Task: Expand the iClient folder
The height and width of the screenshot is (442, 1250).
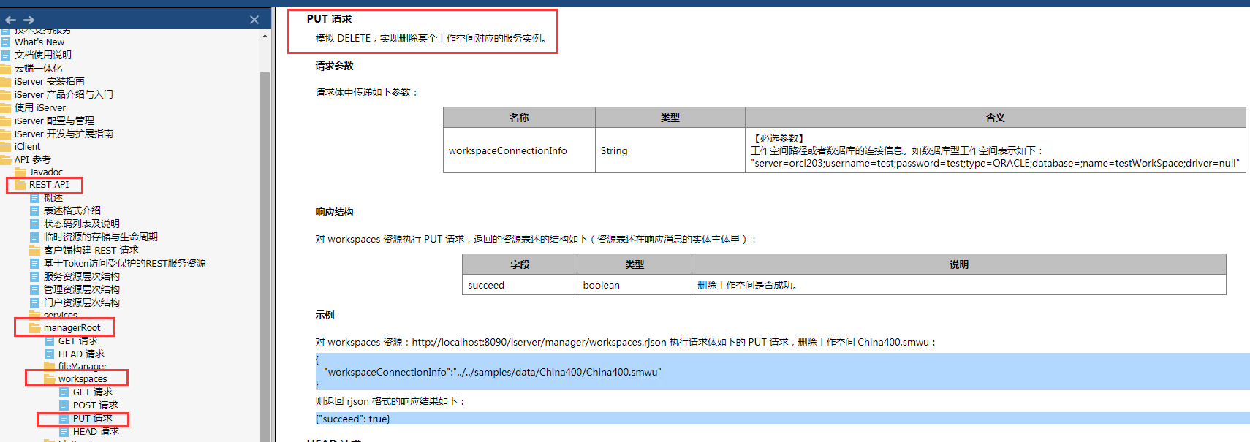Action: tap(28, 146)
